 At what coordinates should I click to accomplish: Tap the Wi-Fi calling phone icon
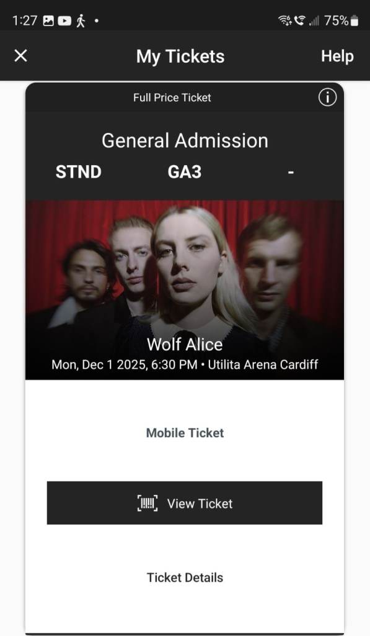(300, 20)
